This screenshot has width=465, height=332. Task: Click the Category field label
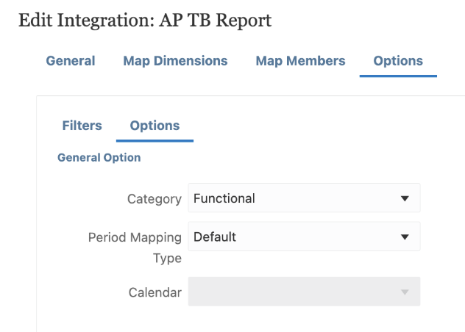[x=154, y=199]
